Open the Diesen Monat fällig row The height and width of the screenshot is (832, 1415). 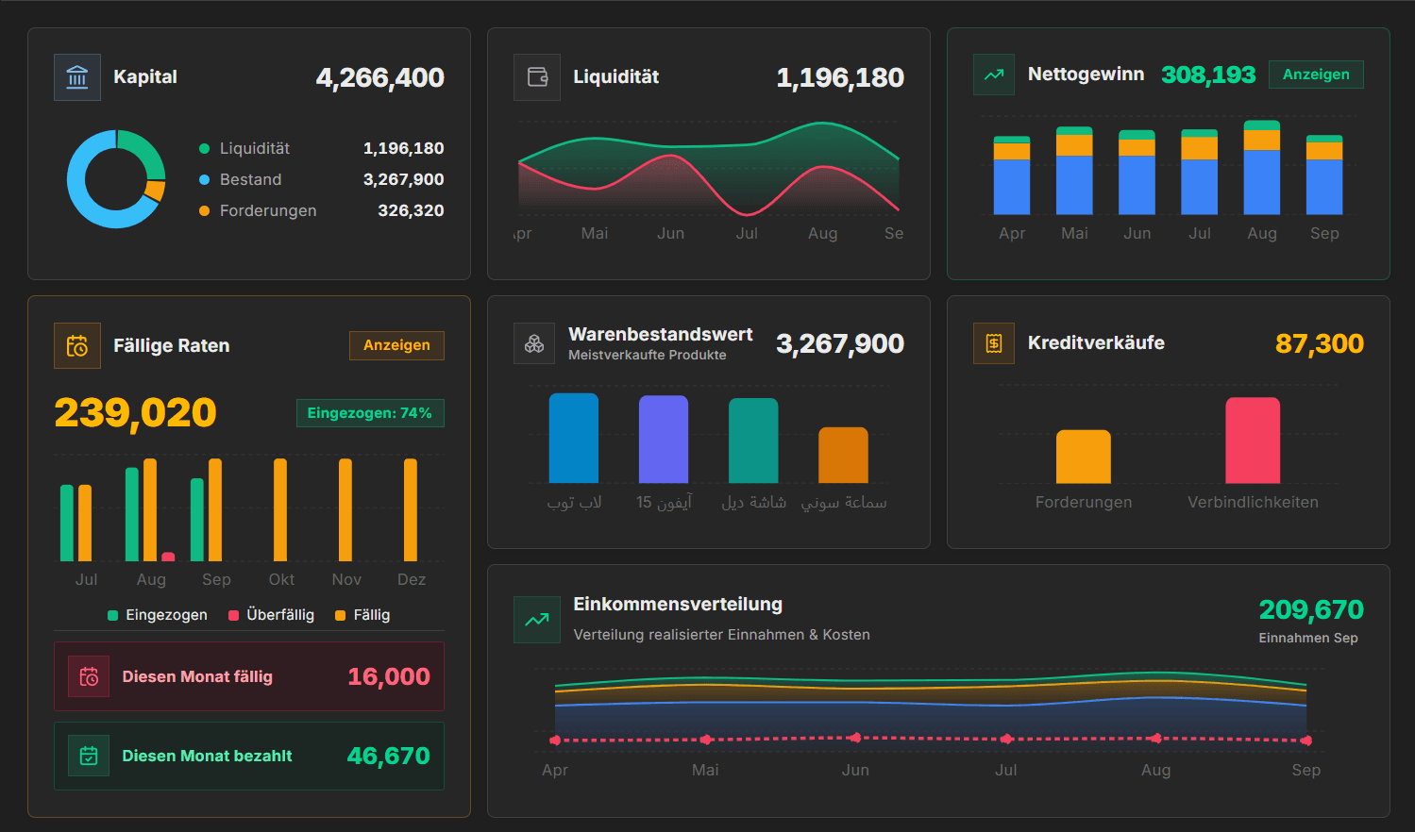[x=249, y=676]
